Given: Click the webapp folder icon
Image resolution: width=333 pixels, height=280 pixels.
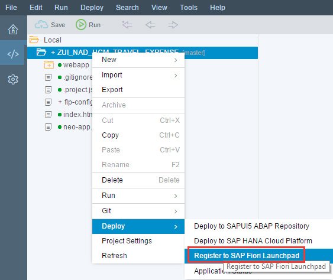Looking at the screenshot, I should tap(49, 65).
